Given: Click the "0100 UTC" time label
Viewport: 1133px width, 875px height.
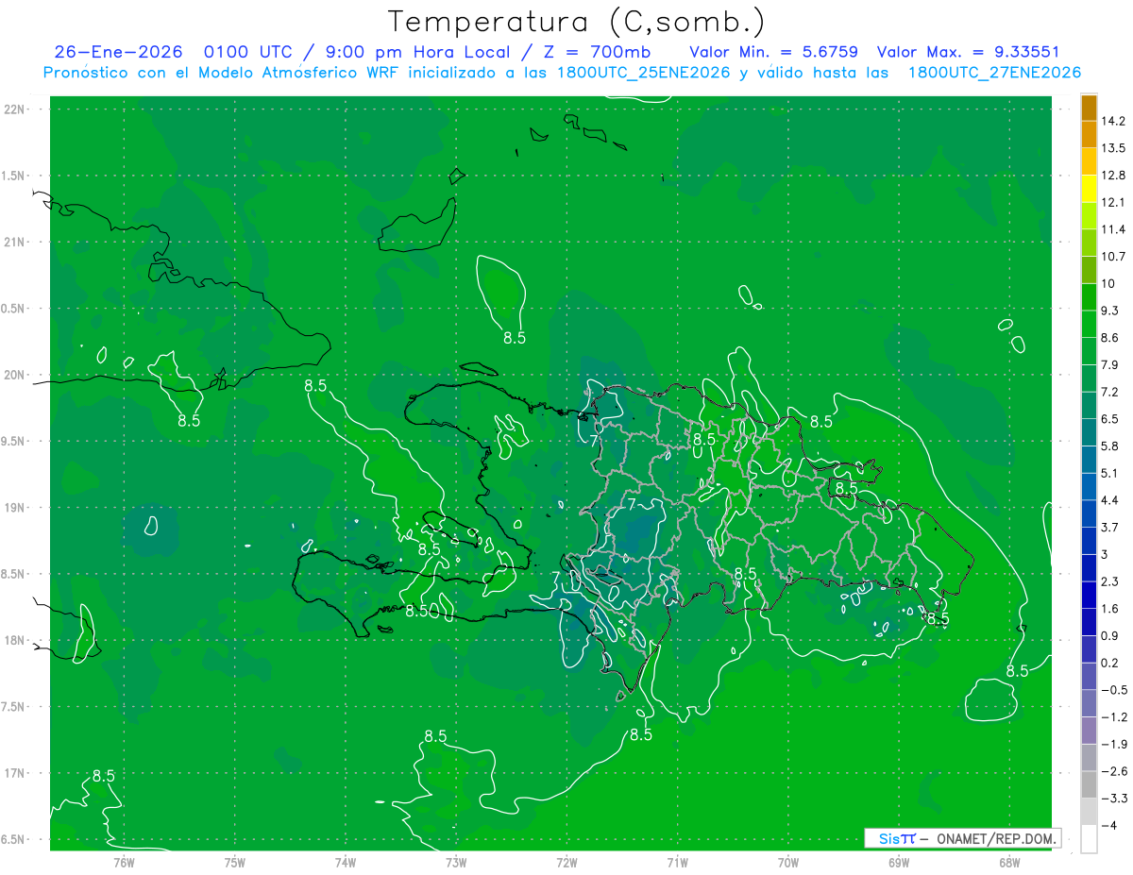Looking at the screenshot, I should coord(248,52).
